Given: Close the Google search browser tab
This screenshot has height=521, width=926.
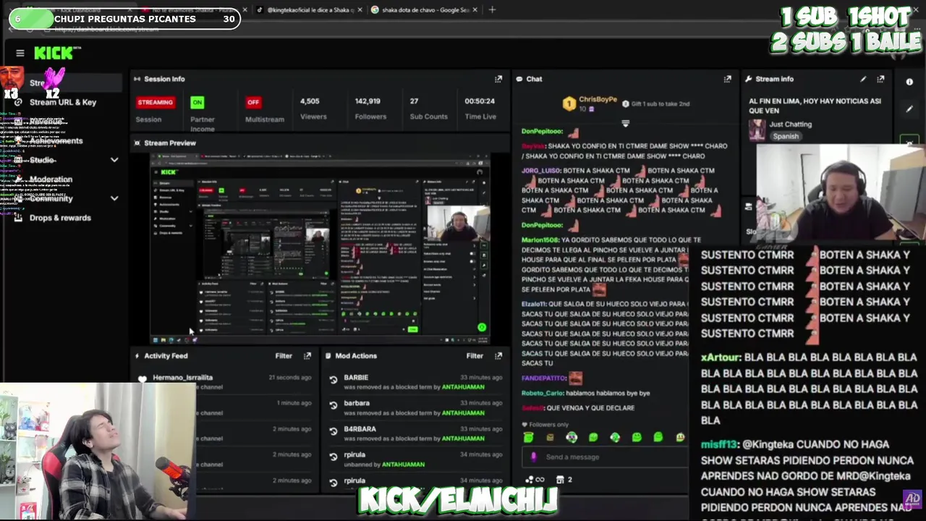Looking at the screenshot, I should [475, 9].
